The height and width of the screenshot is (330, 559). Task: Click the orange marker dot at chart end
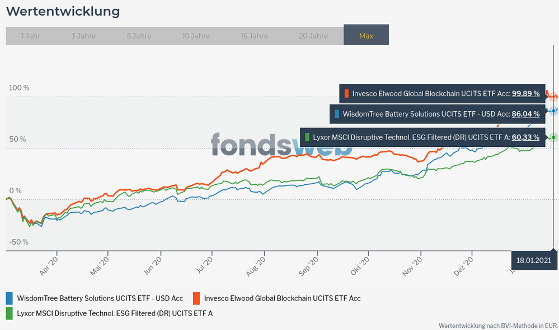(553, 96)
